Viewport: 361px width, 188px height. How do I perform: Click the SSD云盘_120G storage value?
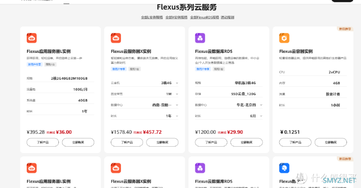coord(244,94)
